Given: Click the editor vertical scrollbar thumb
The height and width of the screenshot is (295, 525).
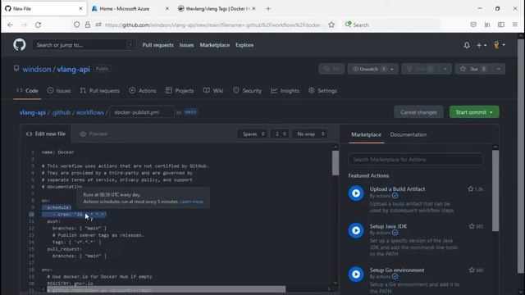Looking at the screenshot, I should tap(336, 163).
